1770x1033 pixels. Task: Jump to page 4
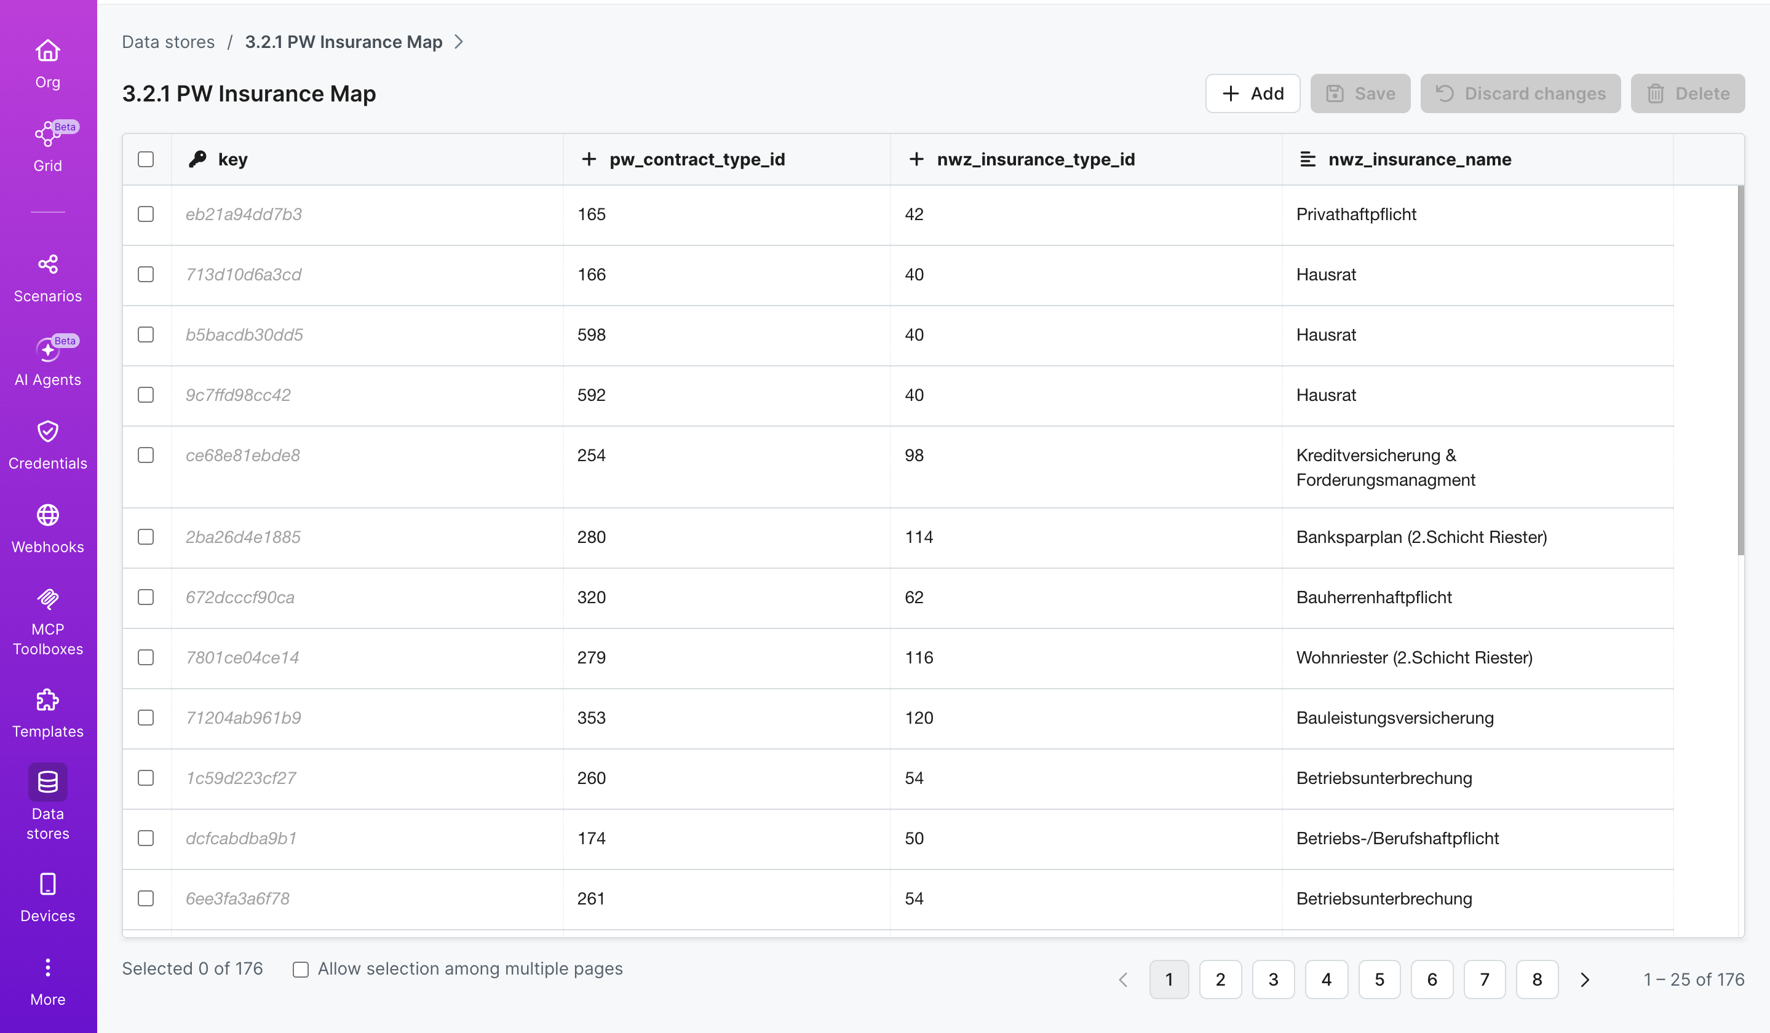[x=1327, y=980]
